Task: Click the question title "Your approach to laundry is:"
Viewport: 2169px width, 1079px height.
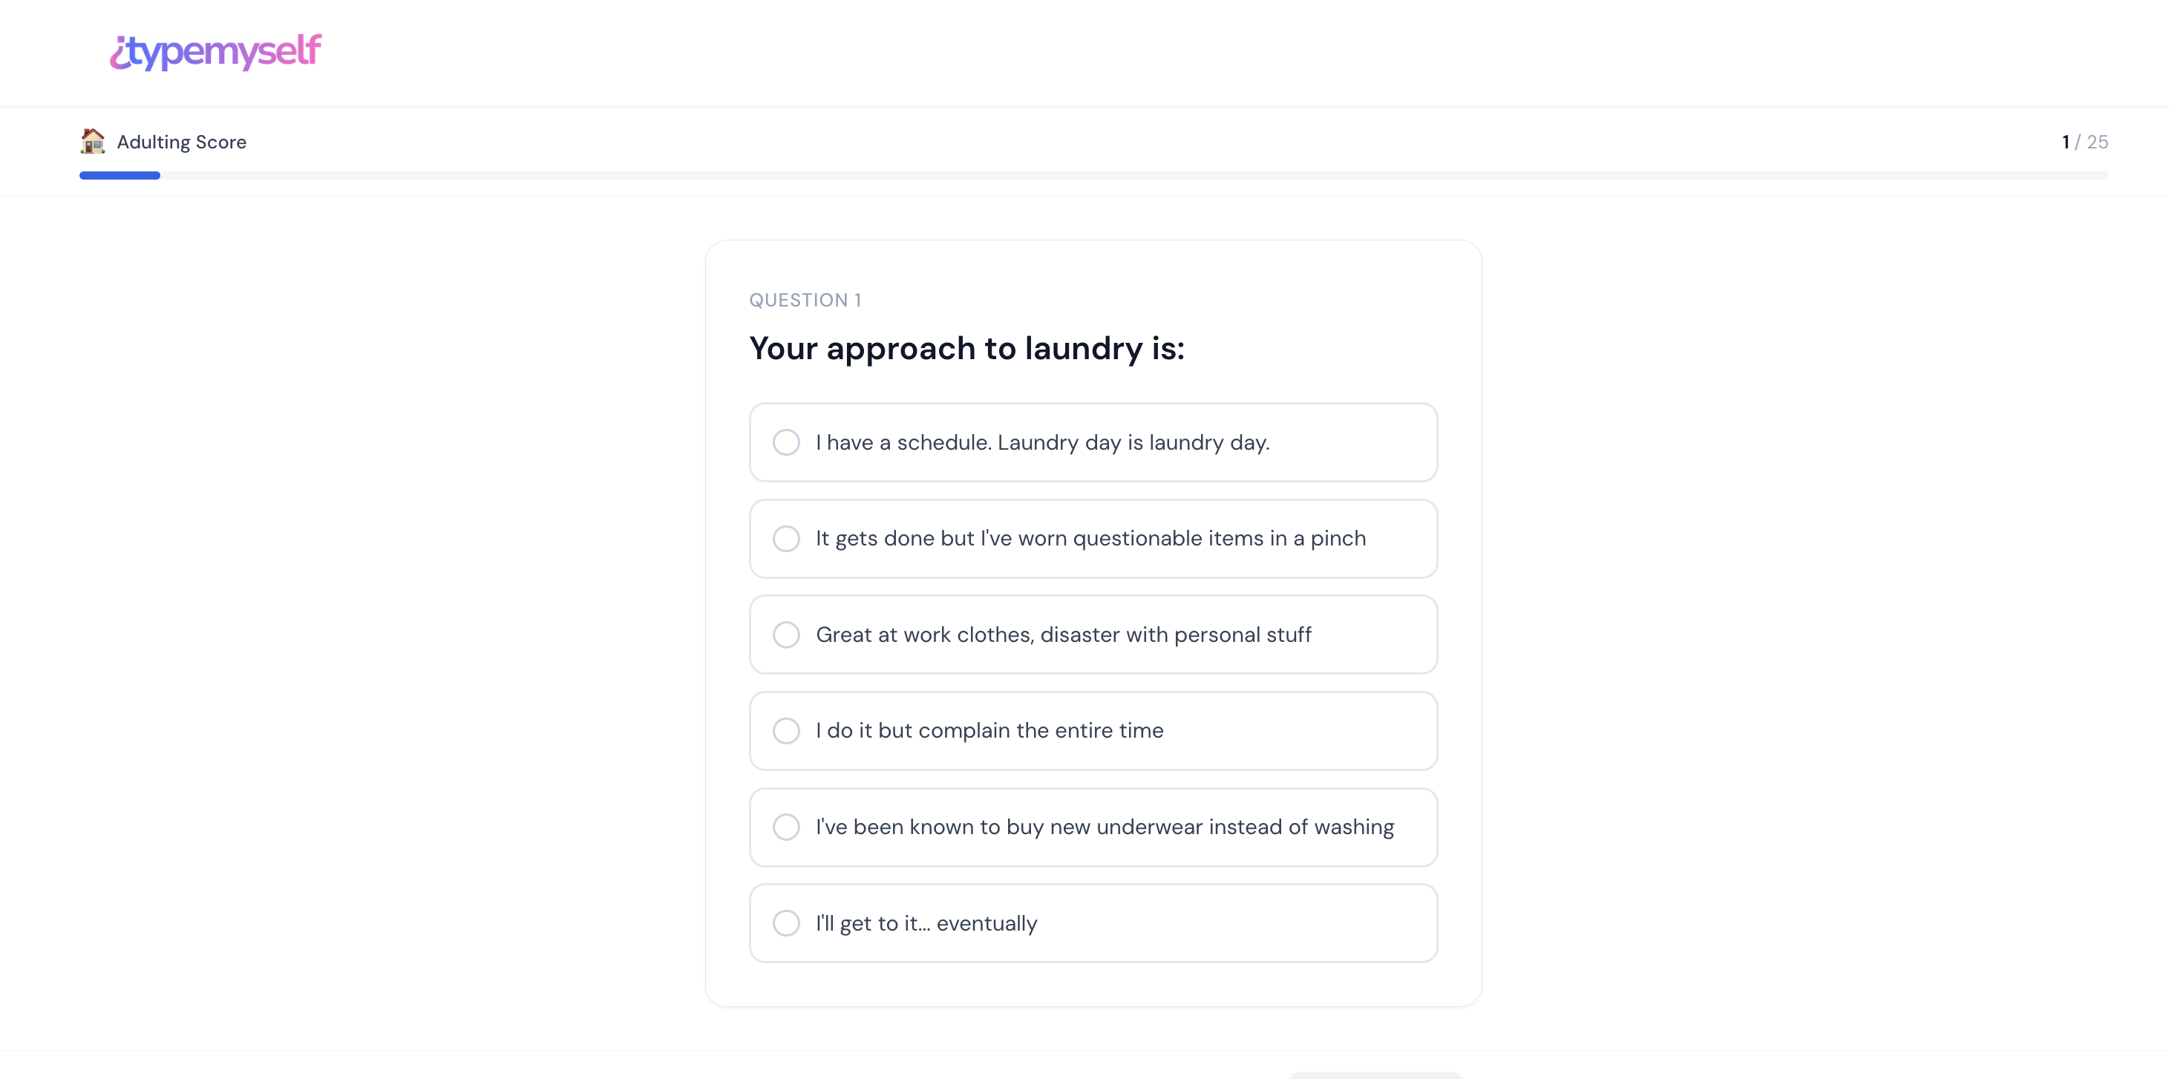Action: coord(967,347)
